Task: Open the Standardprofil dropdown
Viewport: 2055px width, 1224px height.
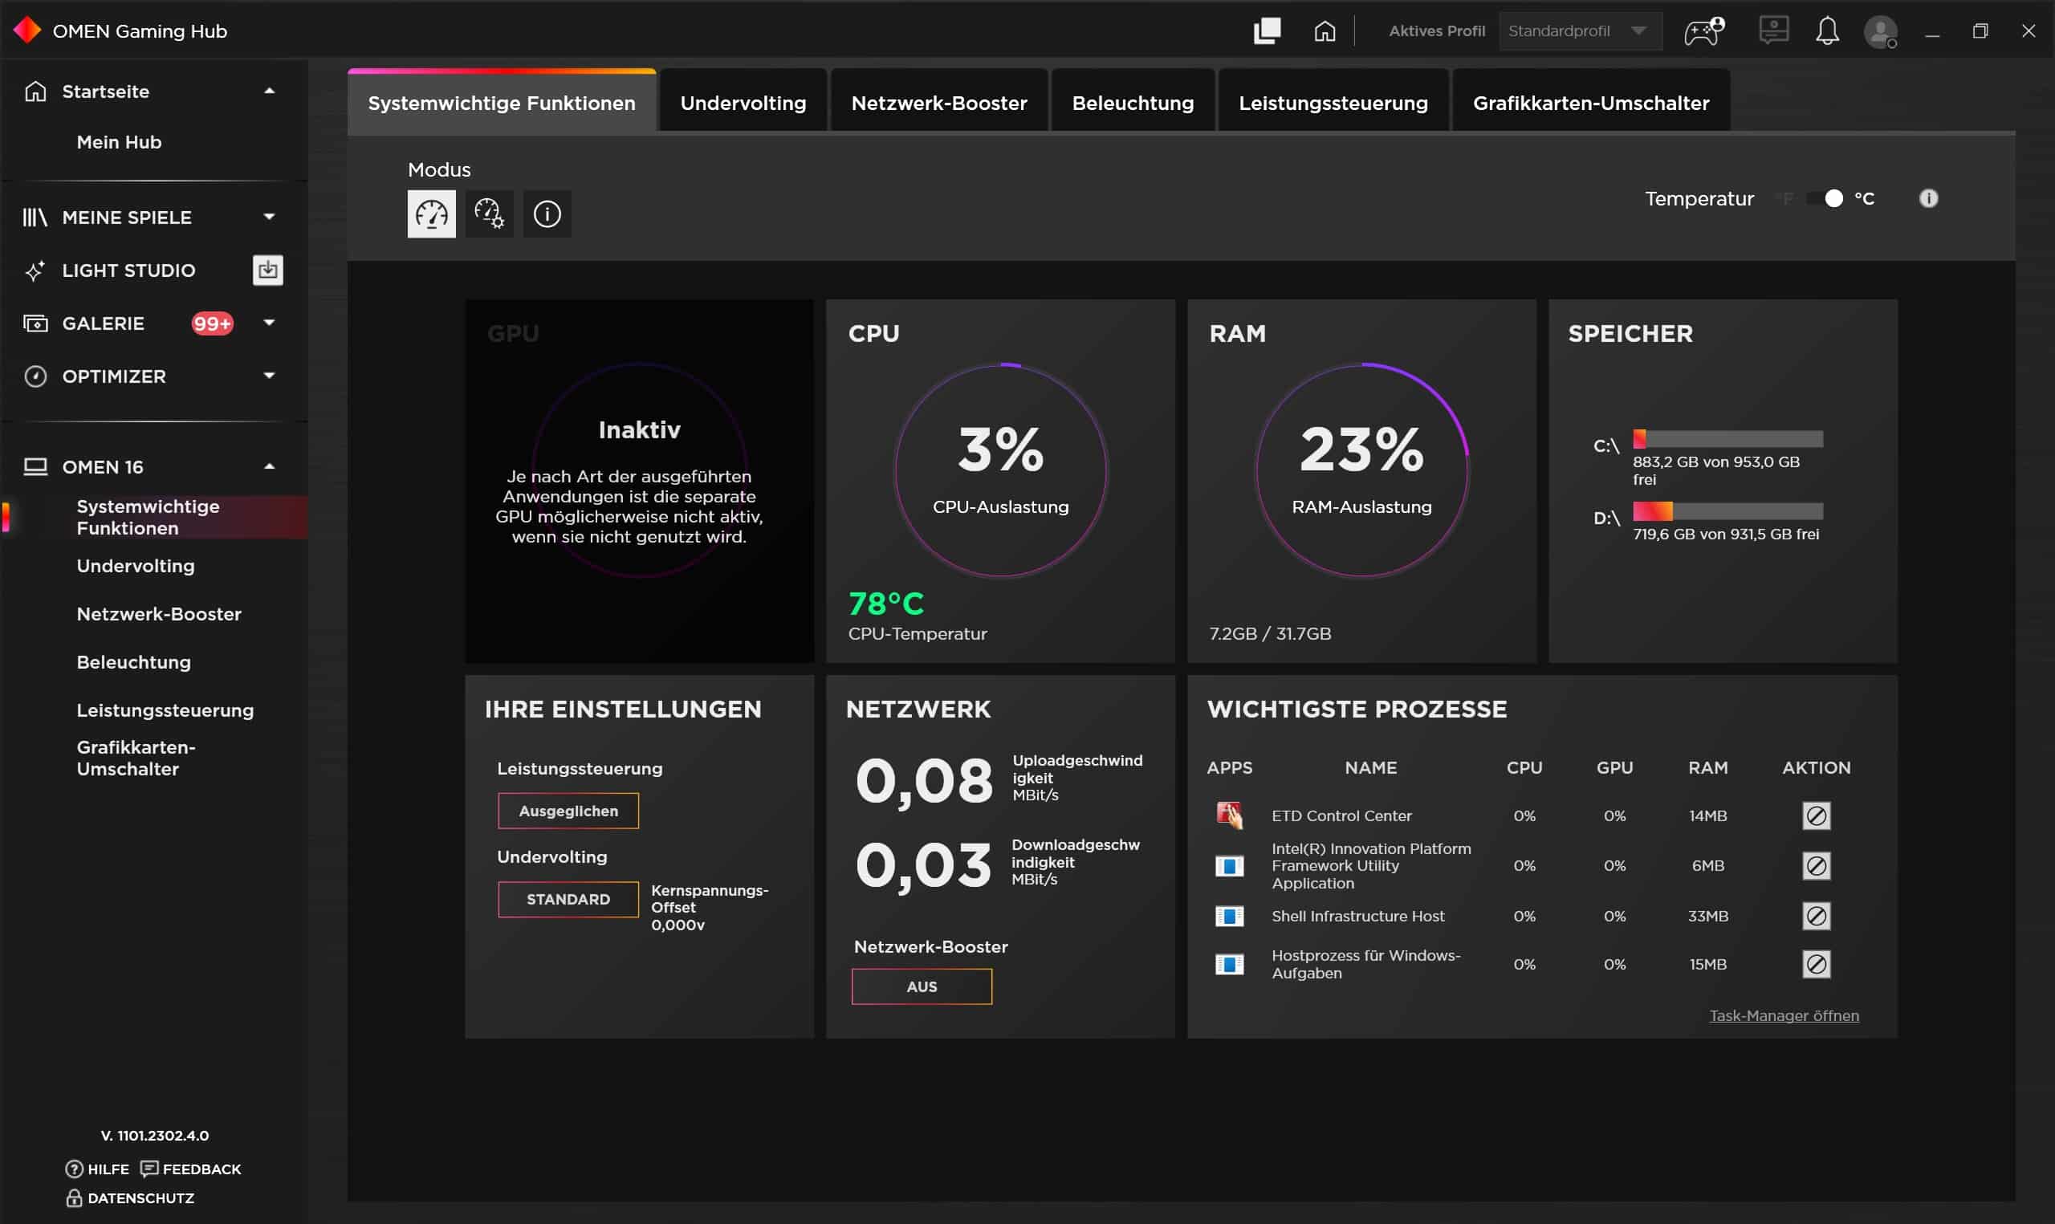Action: coord(1578,31)
